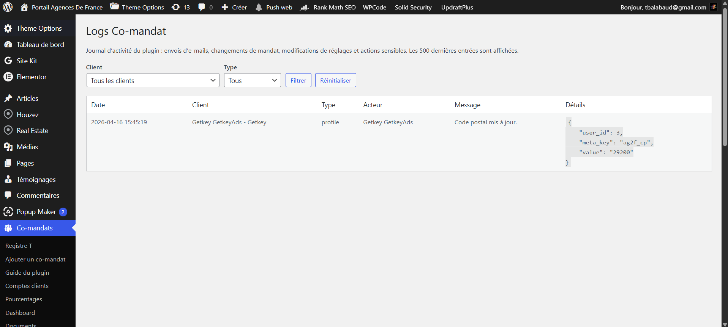Click the Filtrer button
The width and height of the screenshot is (728, 327).
click(x=298, y=80)
